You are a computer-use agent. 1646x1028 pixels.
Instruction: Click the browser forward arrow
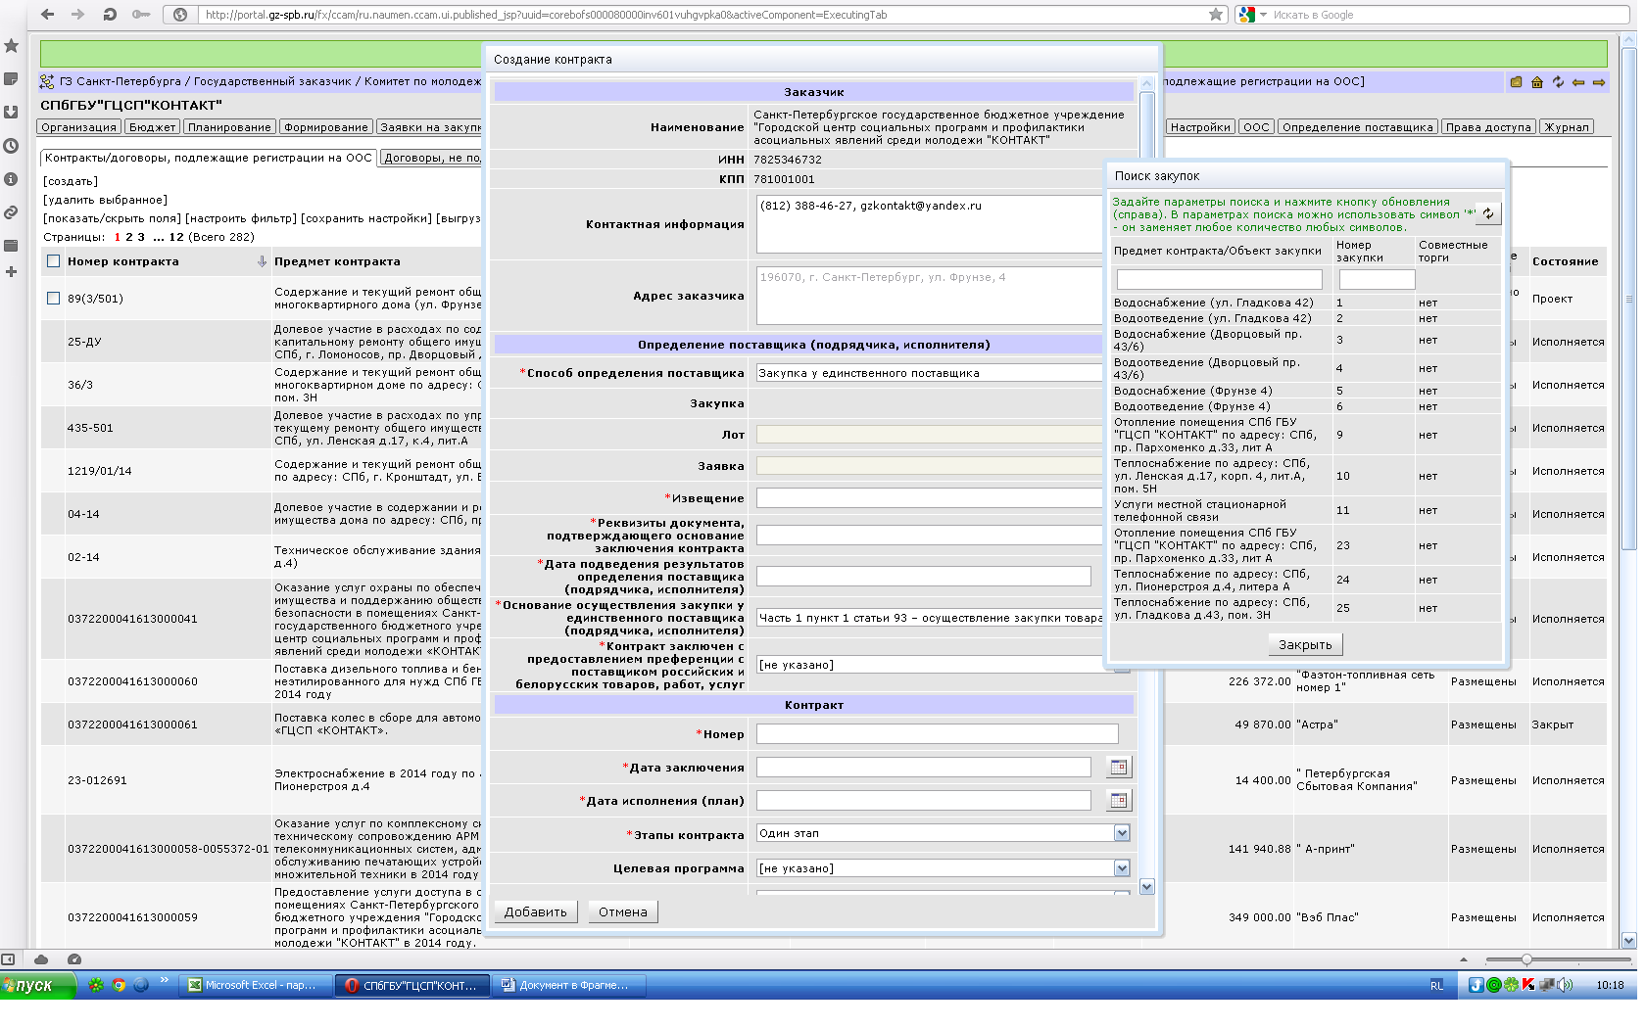[x=77, y=15]
